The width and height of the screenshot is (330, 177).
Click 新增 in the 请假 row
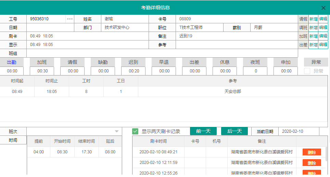(313, 19)
